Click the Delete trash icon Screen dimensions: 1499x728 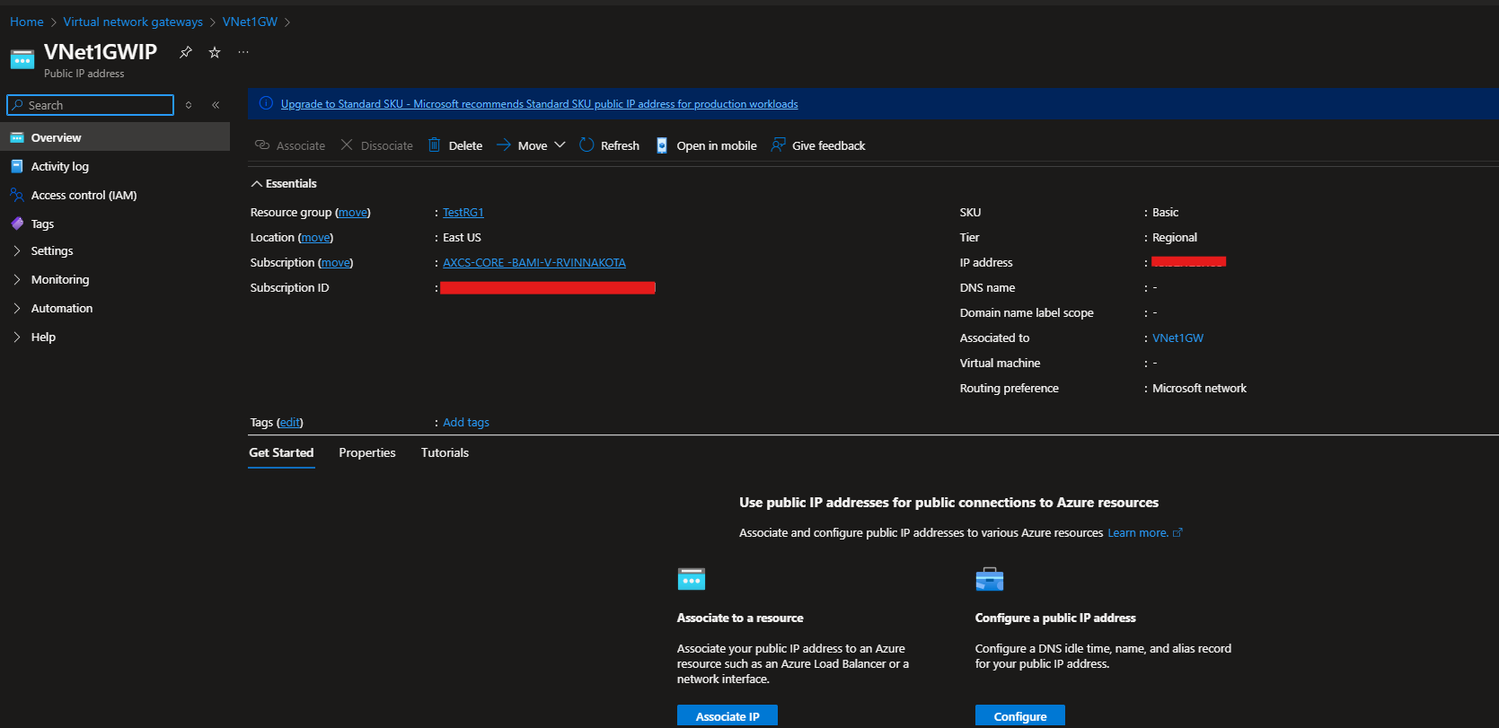pos(435,145)
